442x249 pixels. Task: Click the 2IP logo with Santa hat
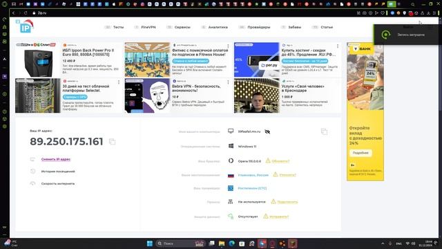[x=25, y=26]
